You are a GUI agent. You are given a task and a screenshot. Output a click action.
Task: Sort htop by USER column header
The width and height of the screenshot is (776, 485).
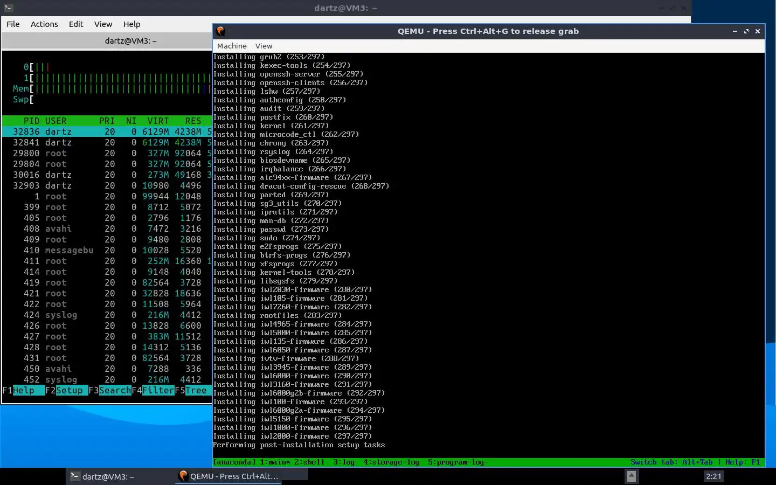pyautogui.click(x=56, y=121)
